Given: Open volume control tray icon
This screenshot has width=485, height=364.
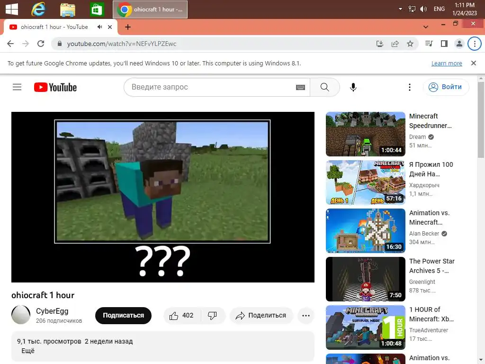Looking at the screenshot, I should pos(423,9).
